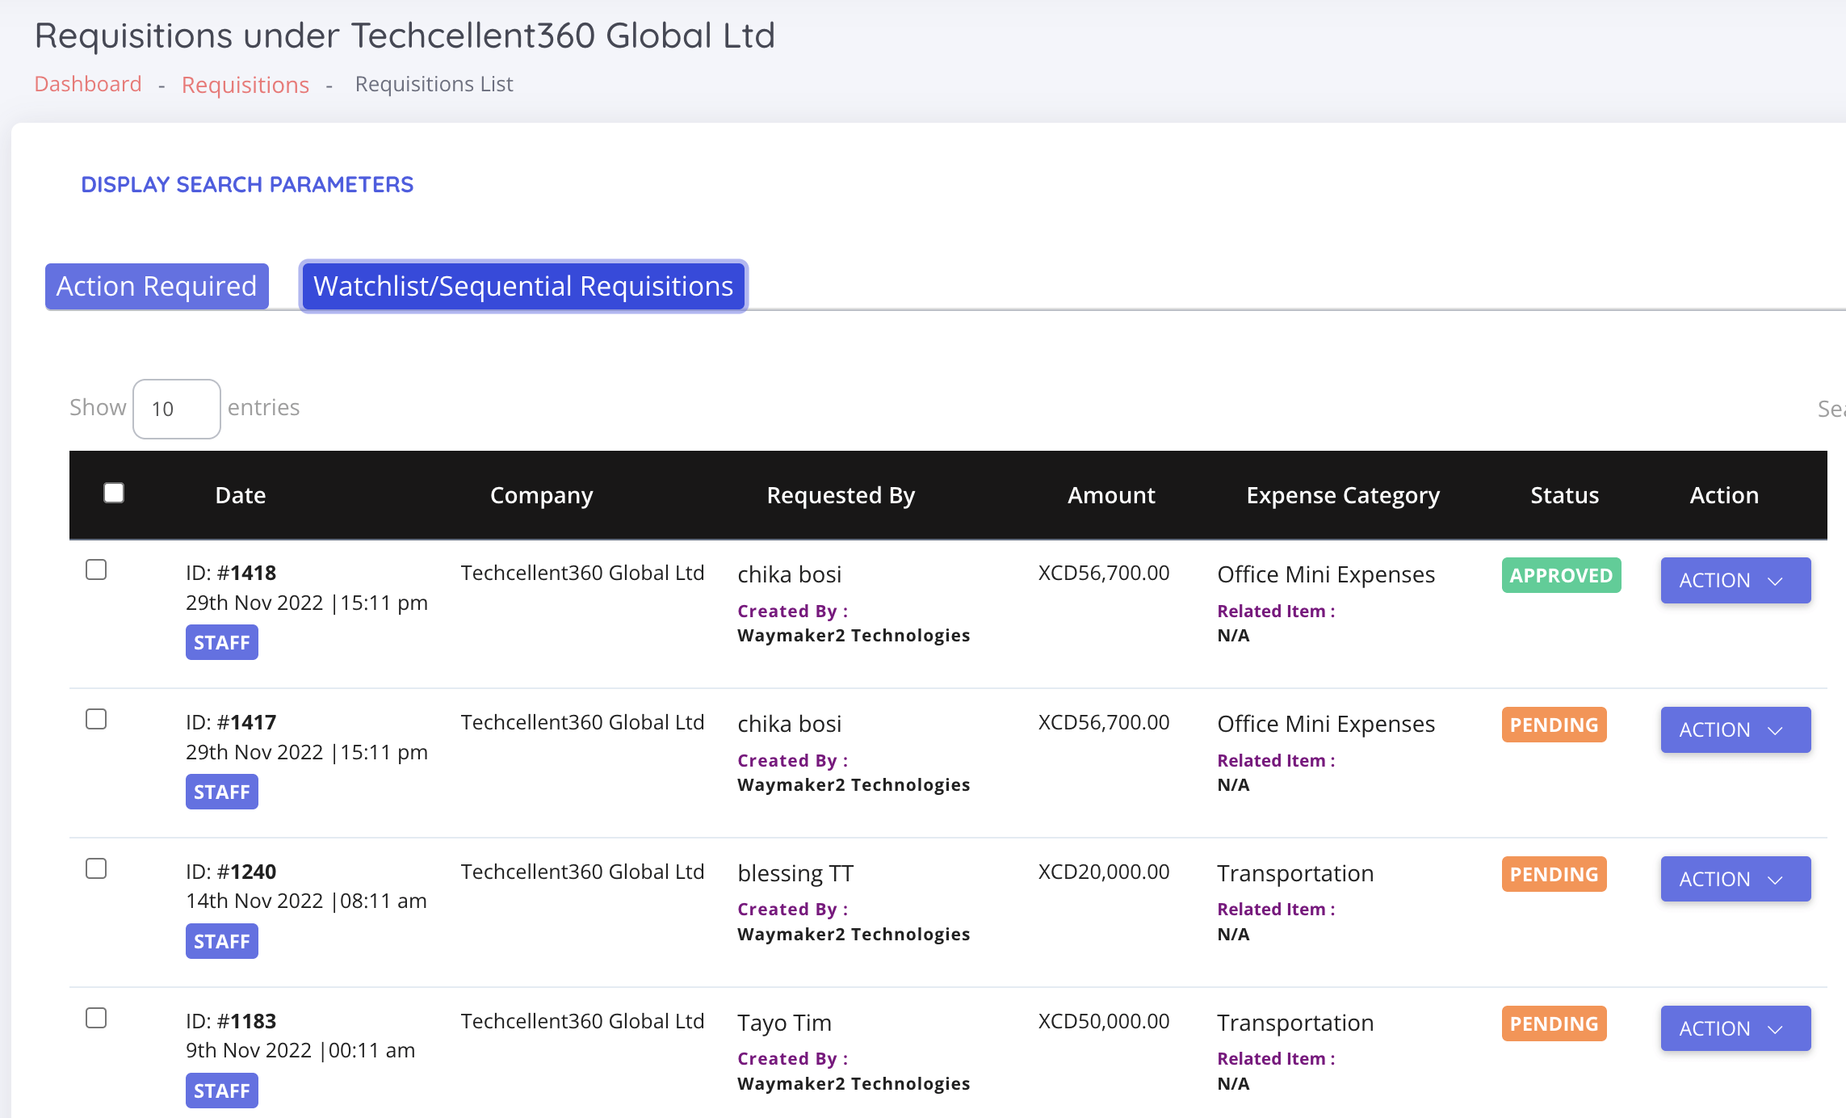Screen dimensions: 1846x1118
Task: Select Watchlist/Sequential Requisitions tab
Action: (523, 286)
